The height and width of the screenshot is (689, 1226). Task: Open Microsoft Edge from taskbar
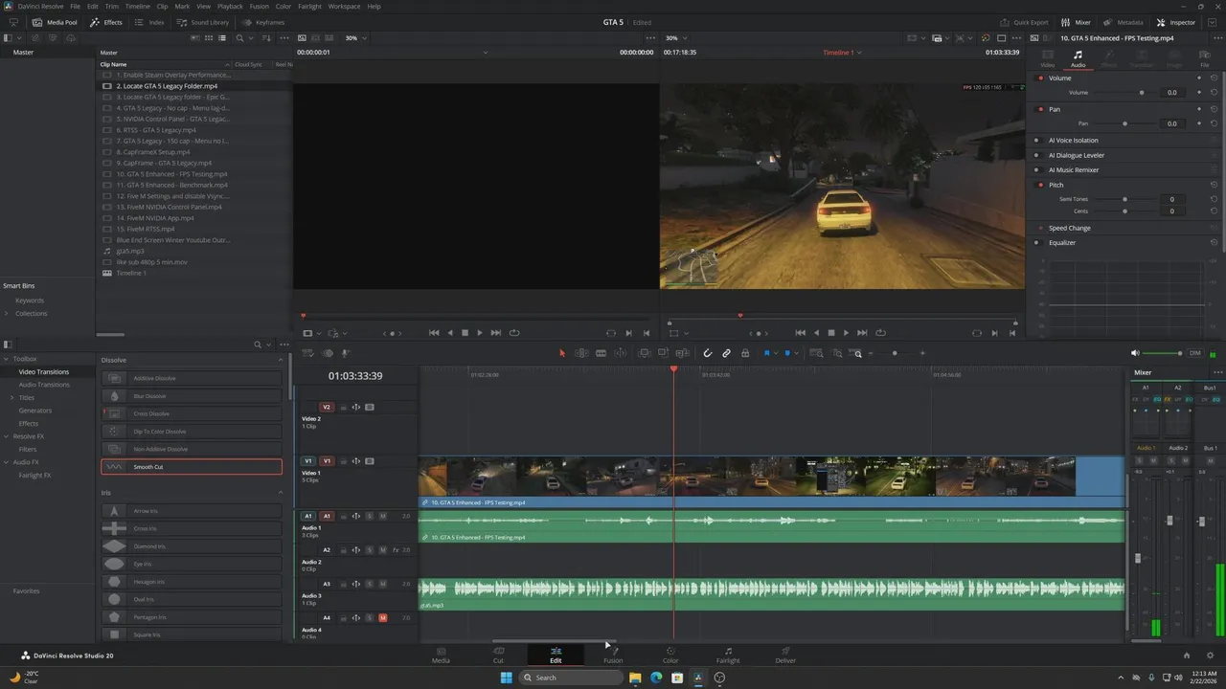pyautogui.click(x=656, y=678)
